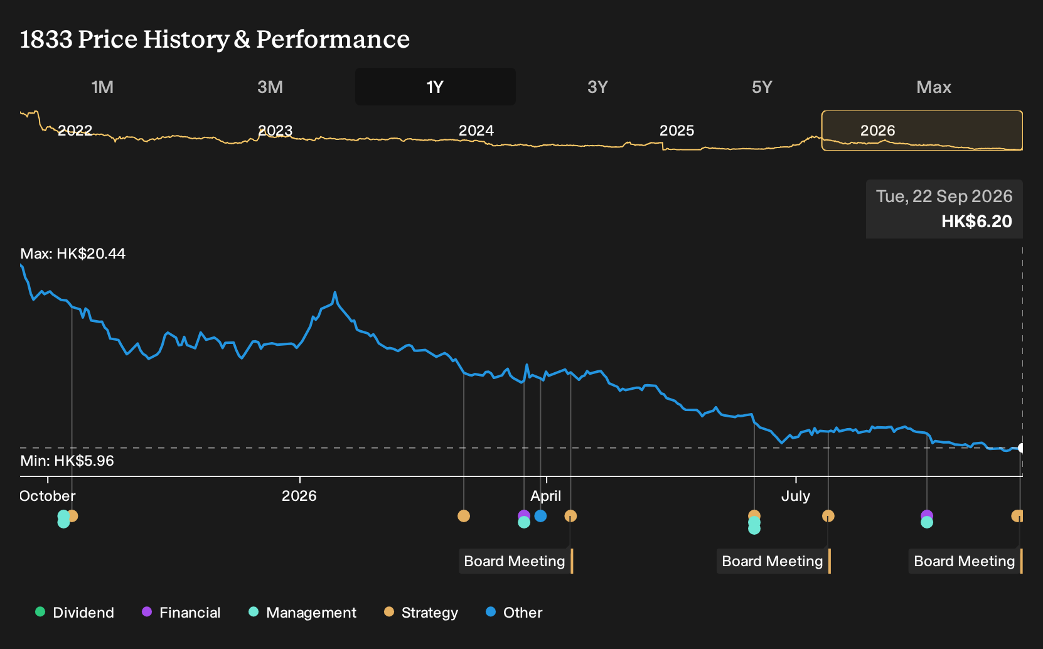Click the orange Strategy marker just after July
Screen dimensions: 1043x649
pyautogui.click(x=828, y=516)
